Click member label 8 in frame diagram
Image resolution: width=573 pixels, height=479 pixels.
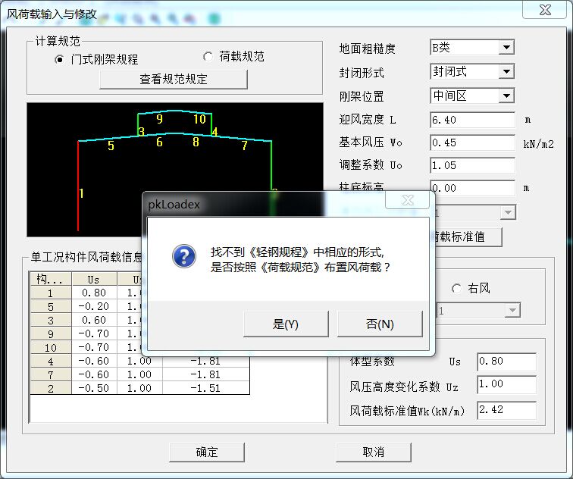[x=196, y=142]
